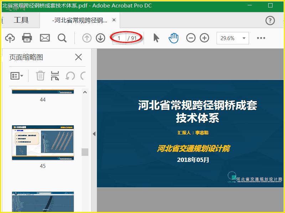Rotate pages counterclockwise
This screenshot has height=213, width=285.
click(x=70, y=76)
